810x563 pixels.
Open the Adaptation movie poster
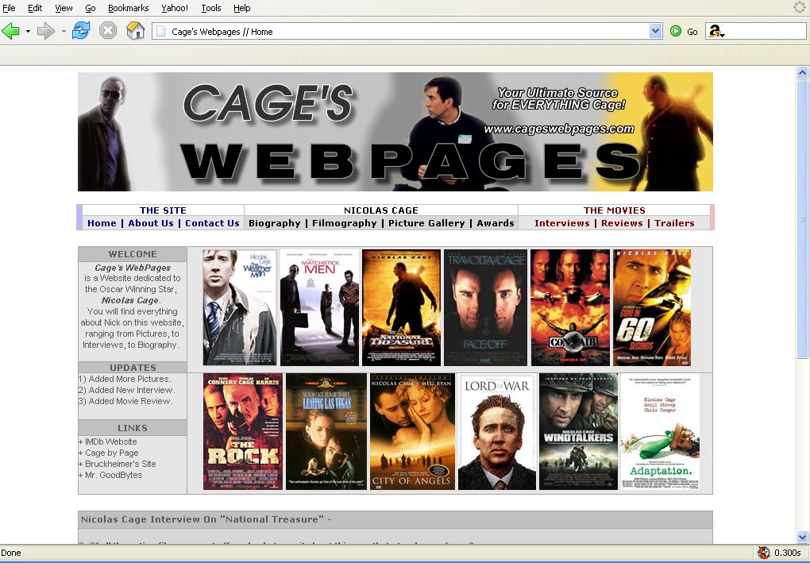(x=660, y=432)
